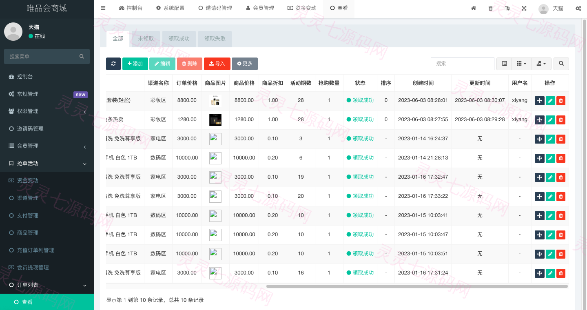Screen dimensions: 587x310
Task: Open 会员提现管理 in the sidebar
Action: [x=47, y=267]
